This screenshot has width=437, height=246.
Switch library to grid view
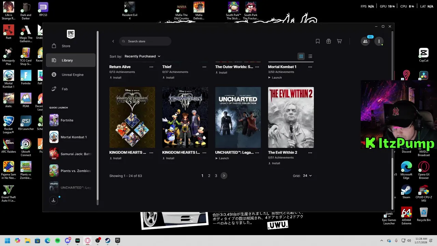pyautogui.click(x=301, y=56)
